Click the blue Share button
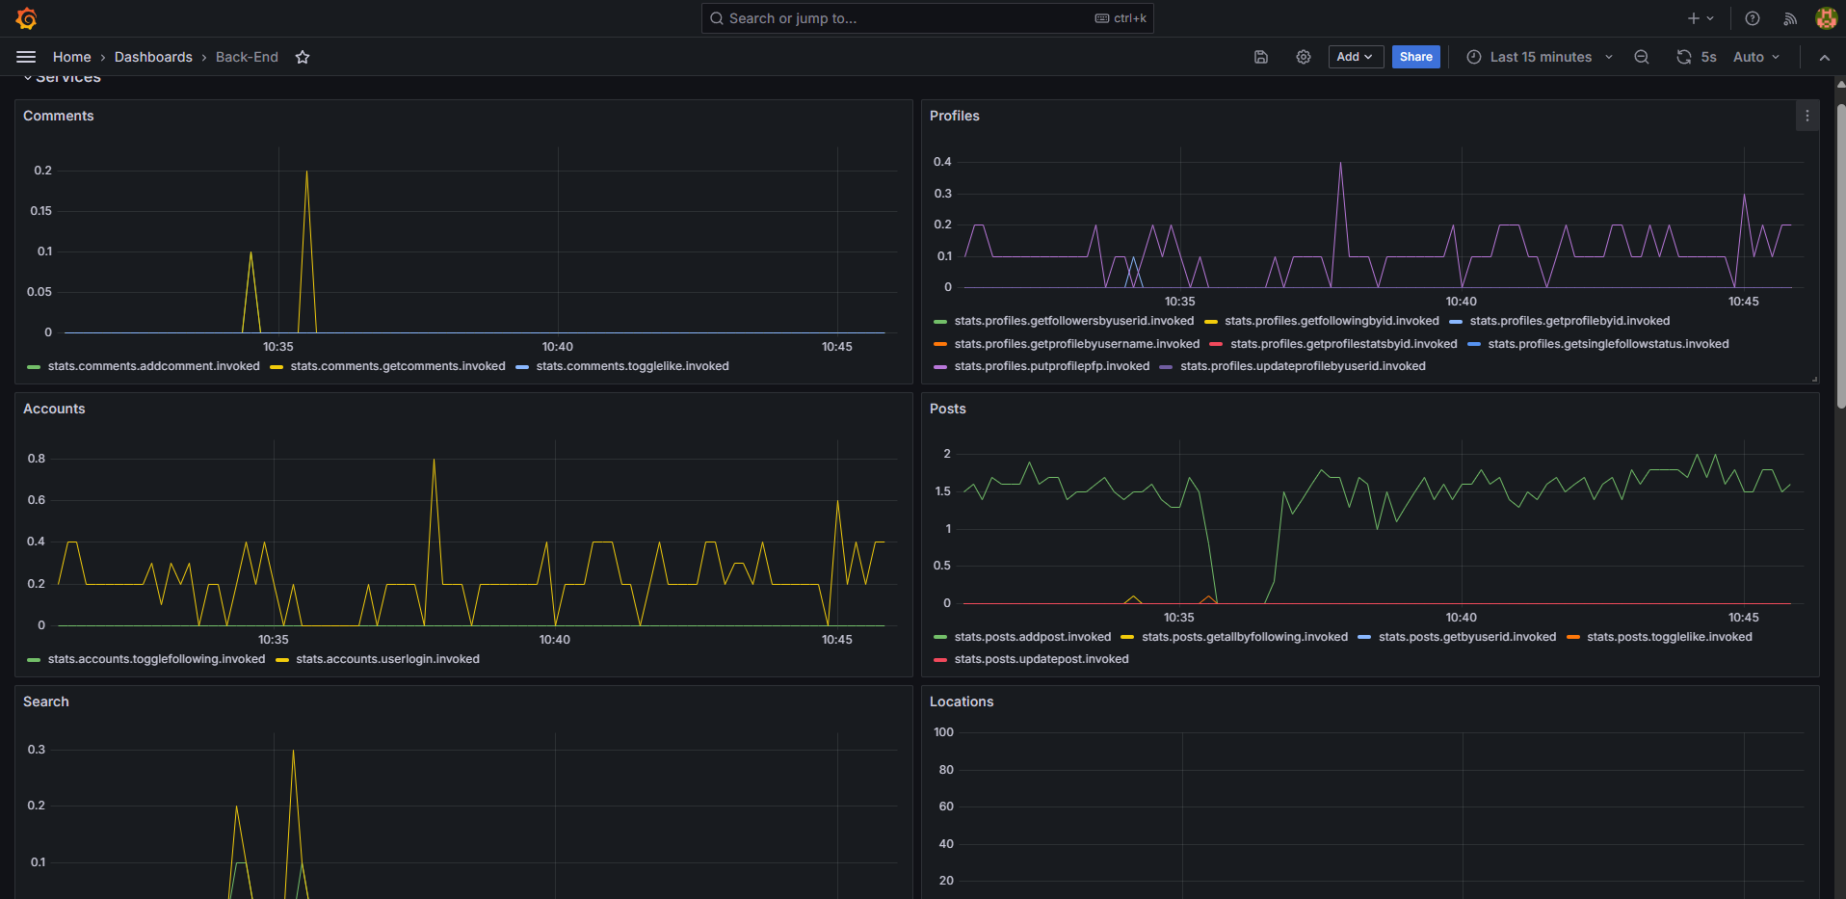 (x=1415, y=57)
